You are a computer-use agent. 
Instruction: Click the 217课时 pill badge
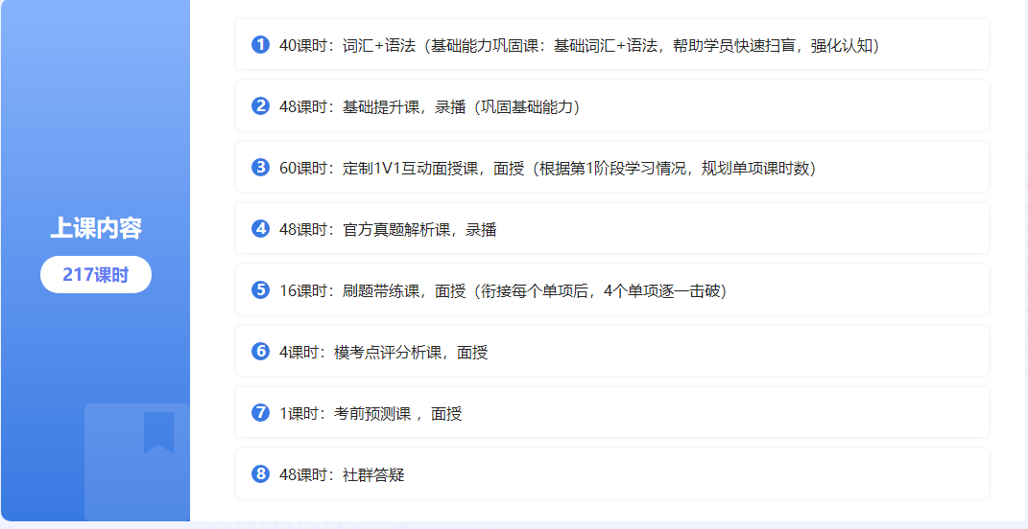pos(96,275)
